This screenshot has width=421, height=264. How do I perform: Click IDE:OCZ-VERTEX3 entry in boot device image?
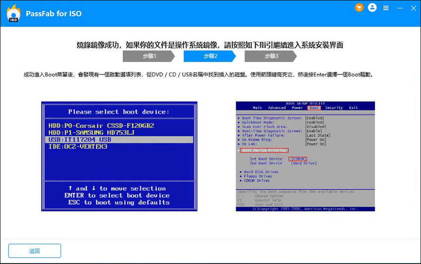point(78,147)
